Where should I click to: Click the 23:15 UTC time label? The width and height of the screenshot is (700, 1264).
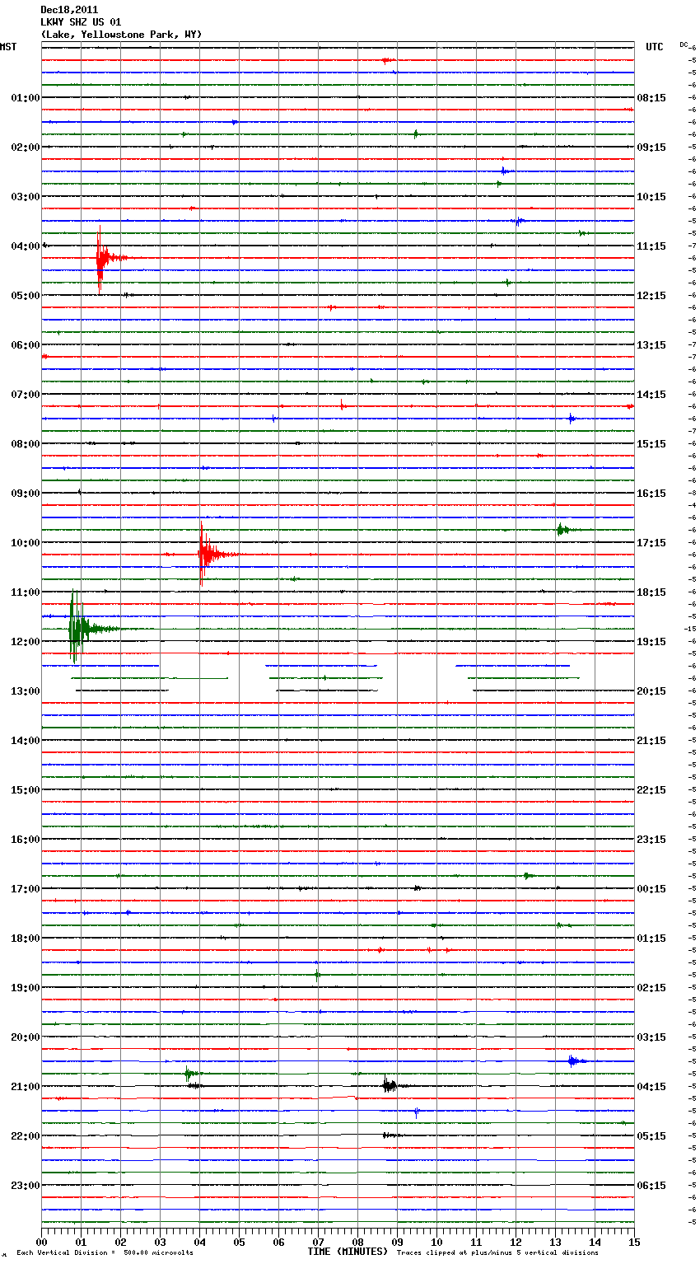[651, 840]
